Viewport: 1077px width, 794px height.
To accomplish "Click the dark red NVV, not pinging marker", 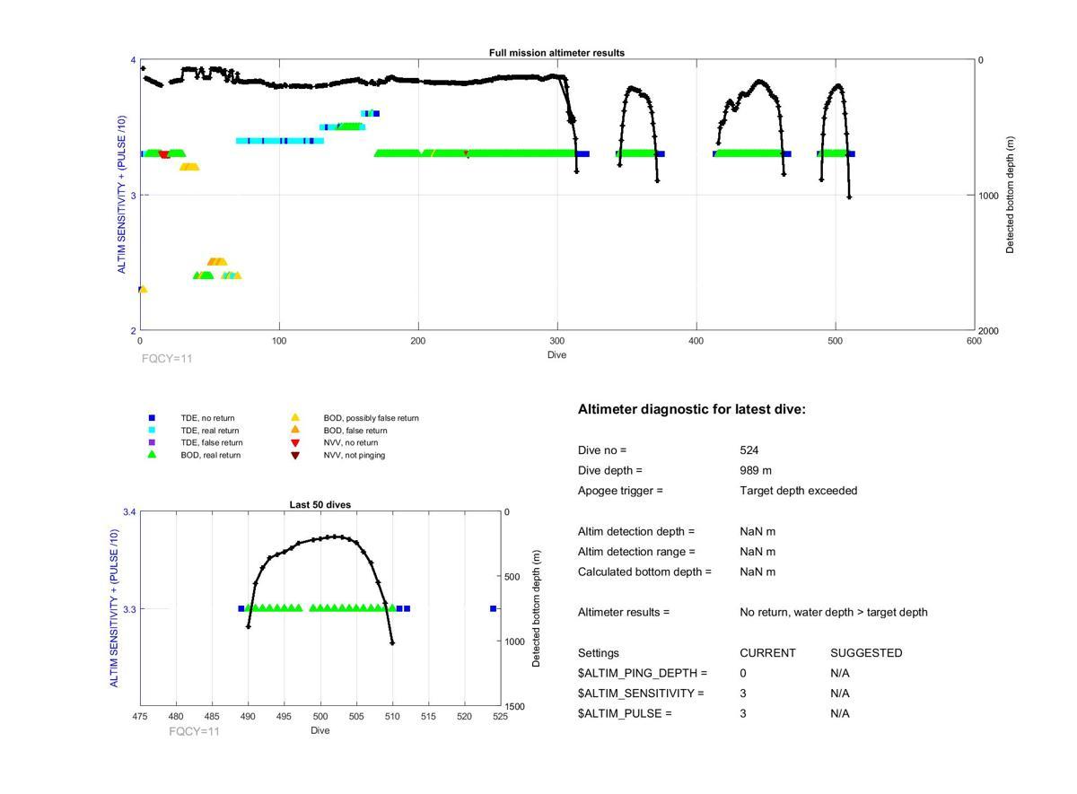I will pos(295,456).
